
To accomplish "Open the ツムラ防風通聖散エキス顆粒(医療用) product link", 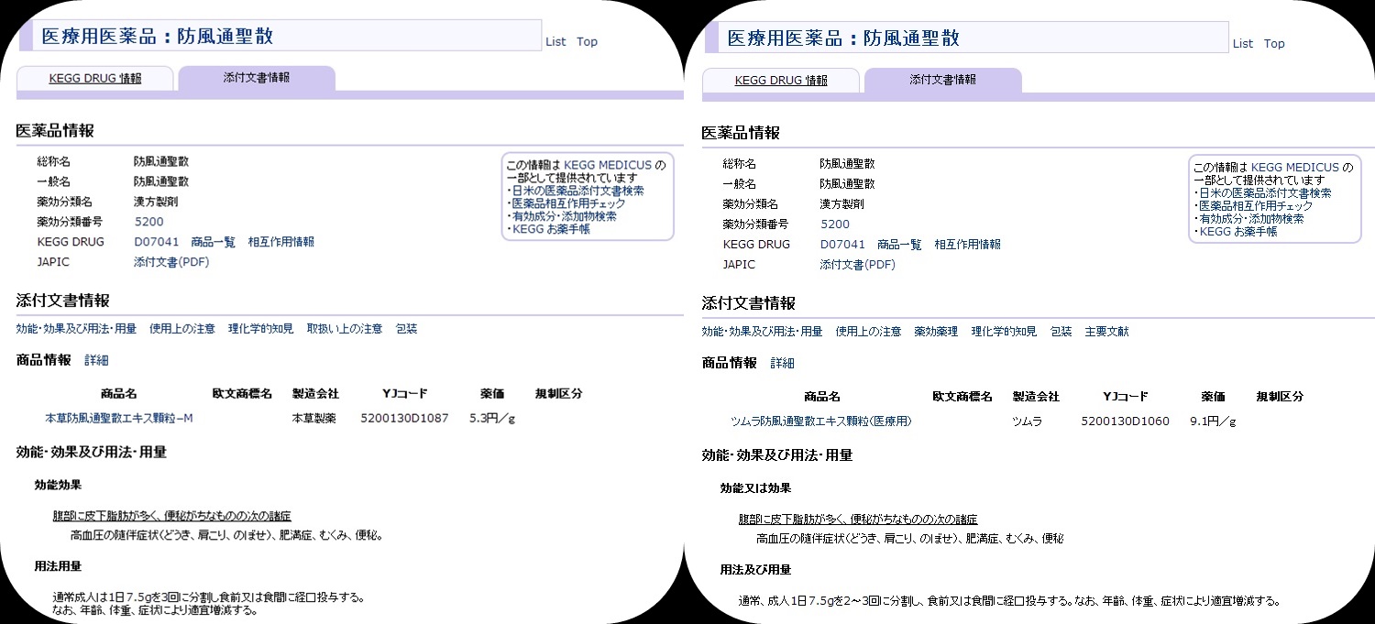I will point(820,421).
